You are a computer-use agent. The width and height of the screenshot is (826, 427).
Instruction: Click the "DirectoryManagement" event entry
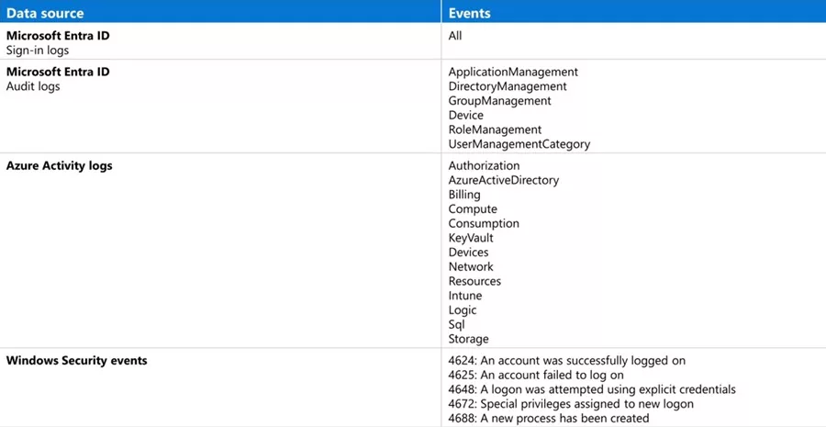point(508,86)
